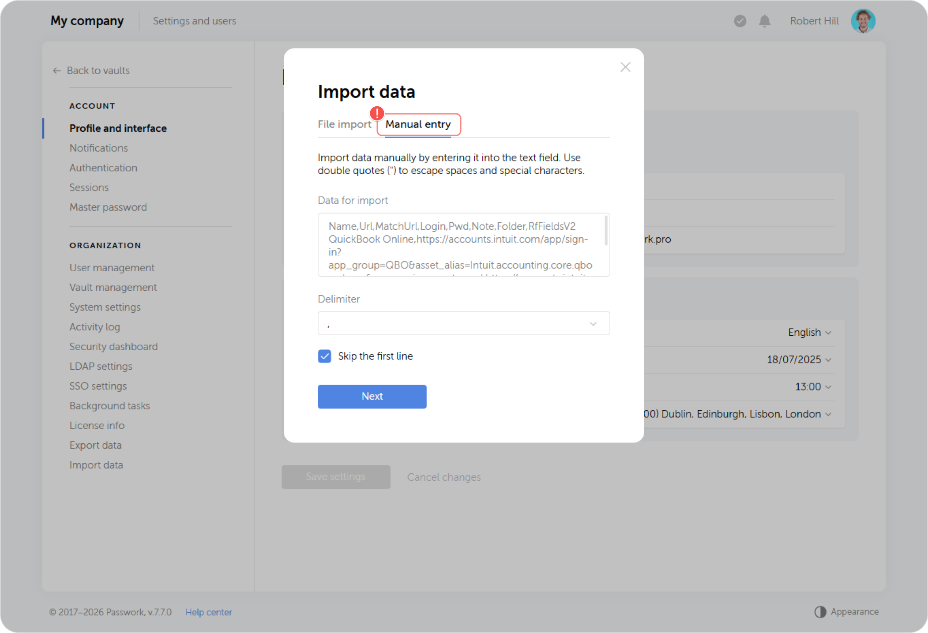Toggle the Appearance theme icon
Screen dimensions: 928x633
(820, 611)
